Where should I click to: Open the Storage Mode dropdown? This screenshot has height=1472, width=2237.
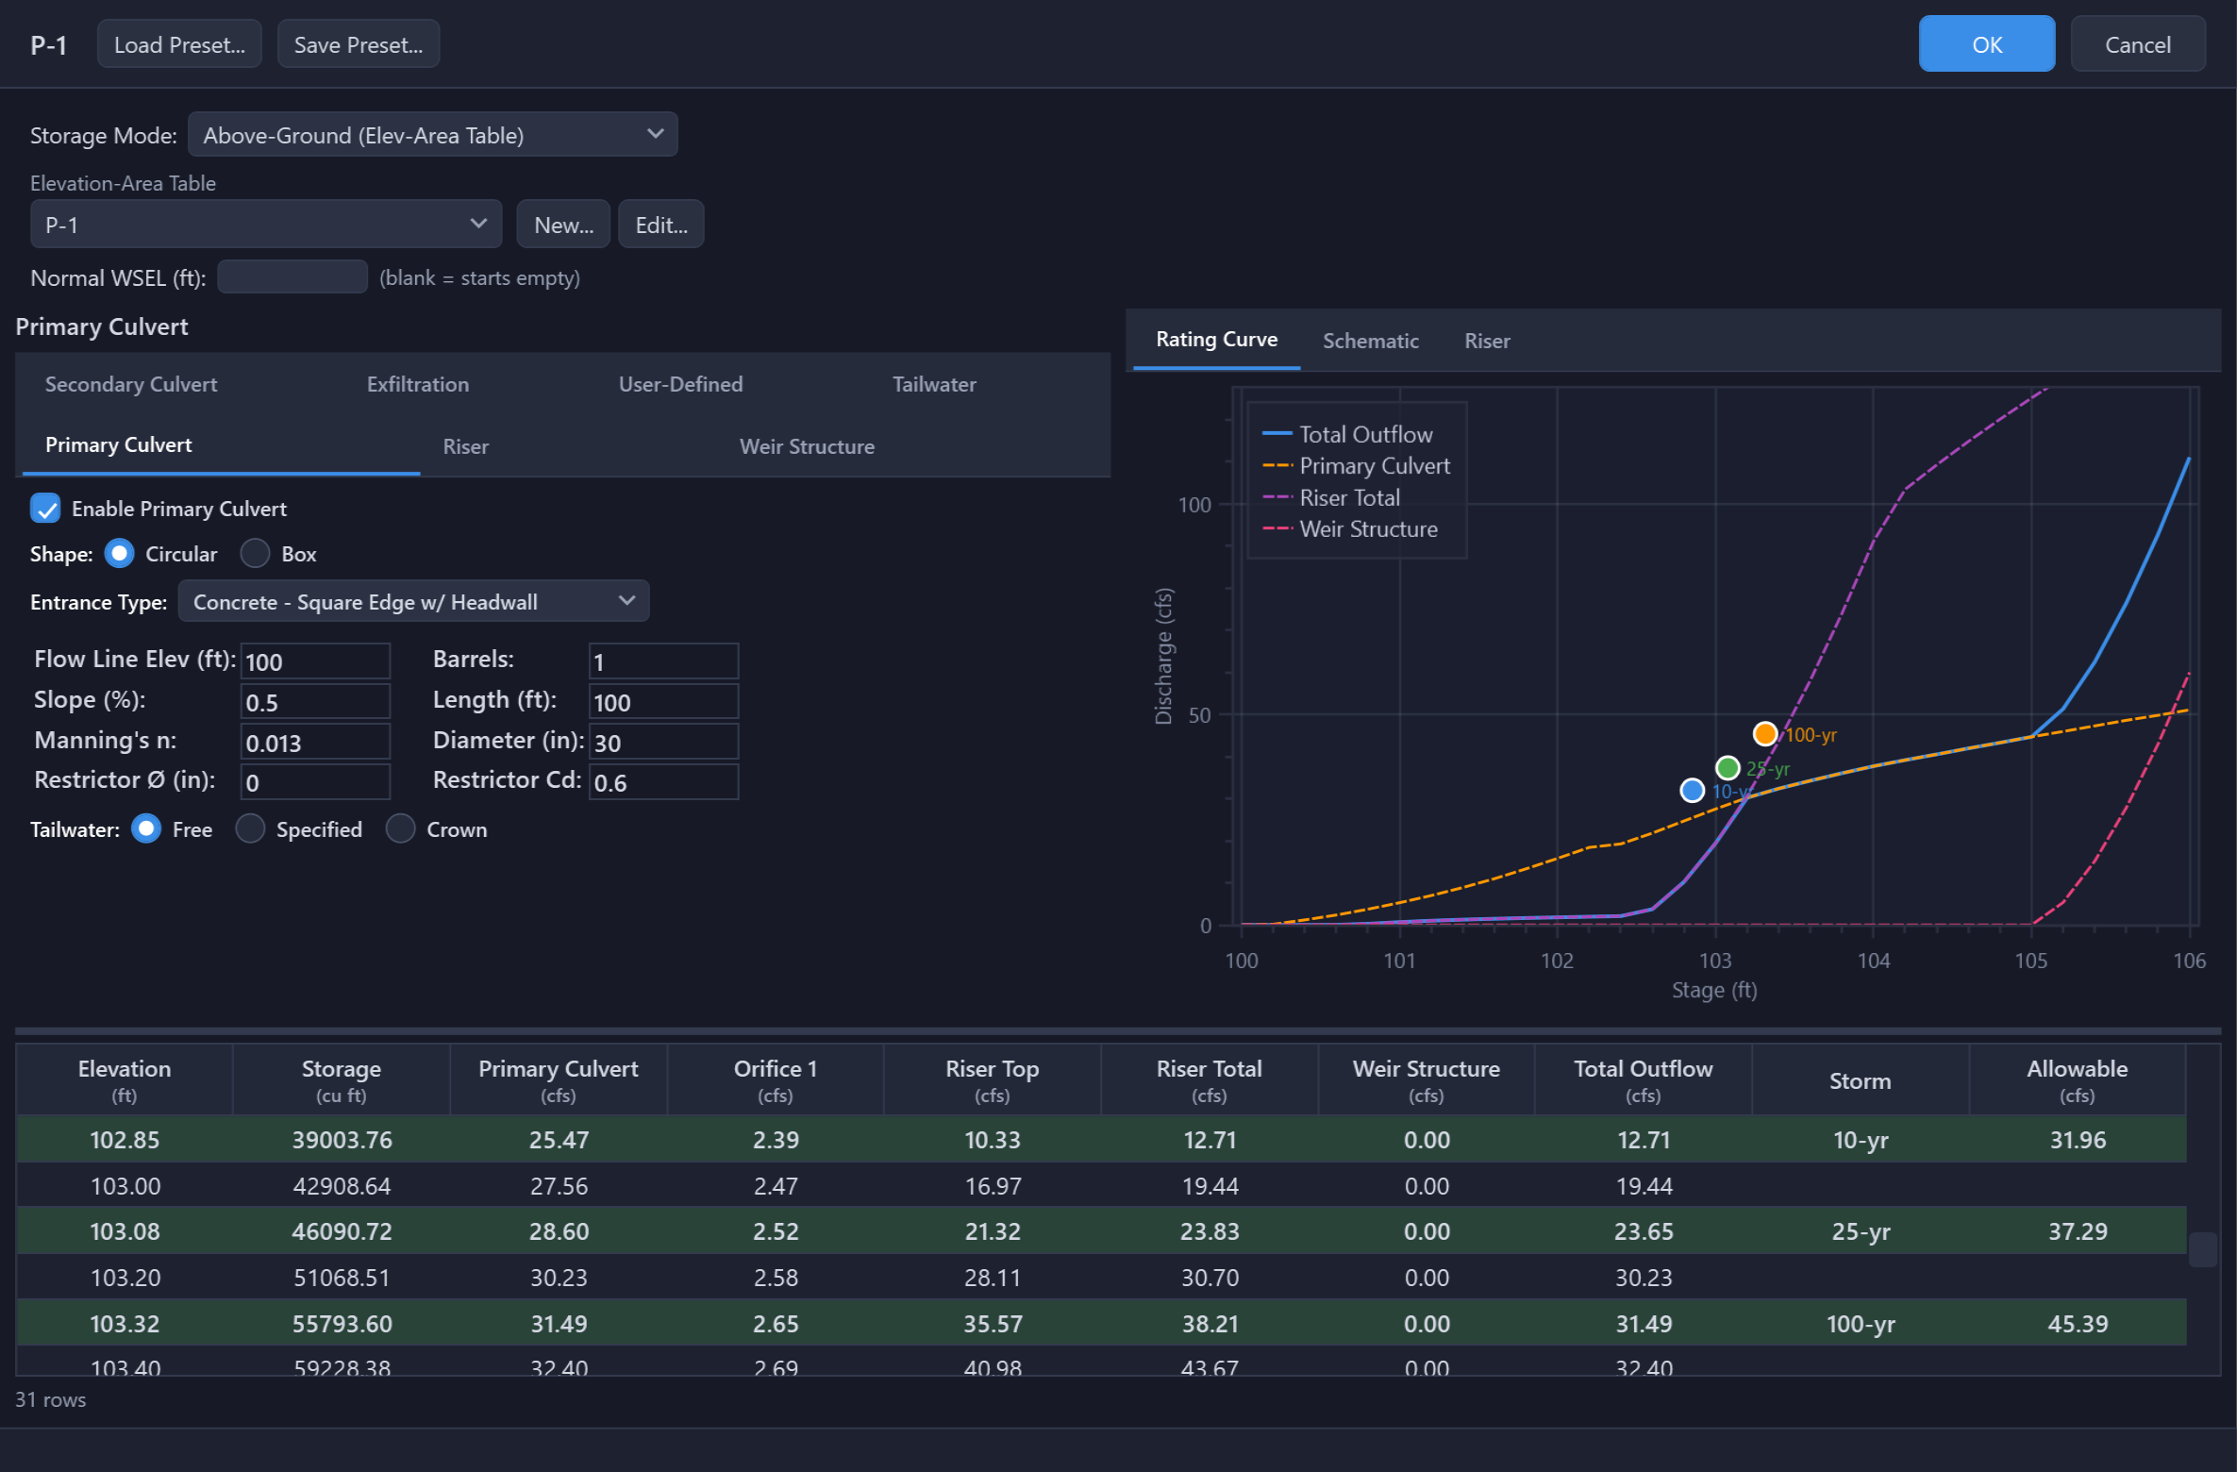click(433, 135)
